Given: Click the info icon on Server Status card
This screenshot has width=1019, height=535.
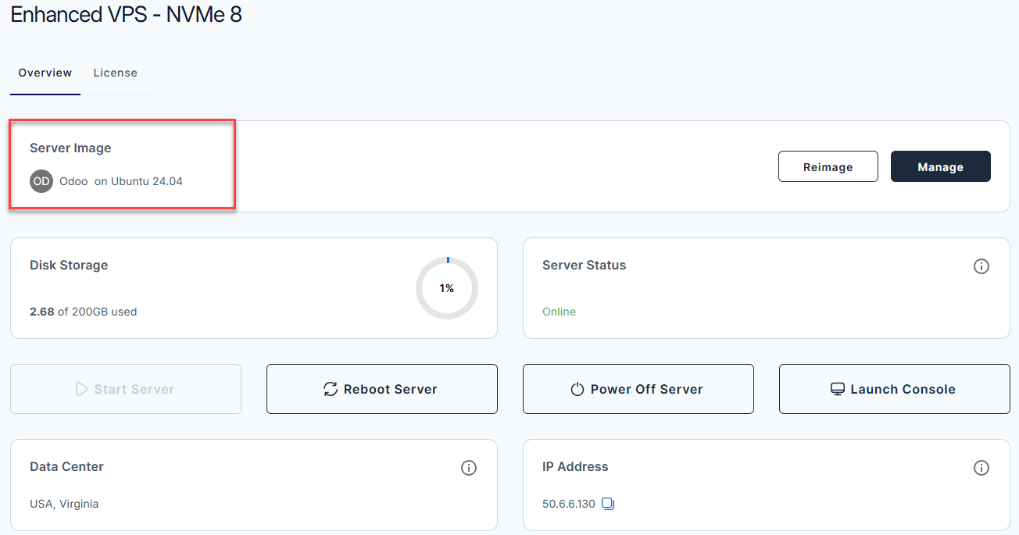Looking at the screenshot, I should (x=981, y=266).
